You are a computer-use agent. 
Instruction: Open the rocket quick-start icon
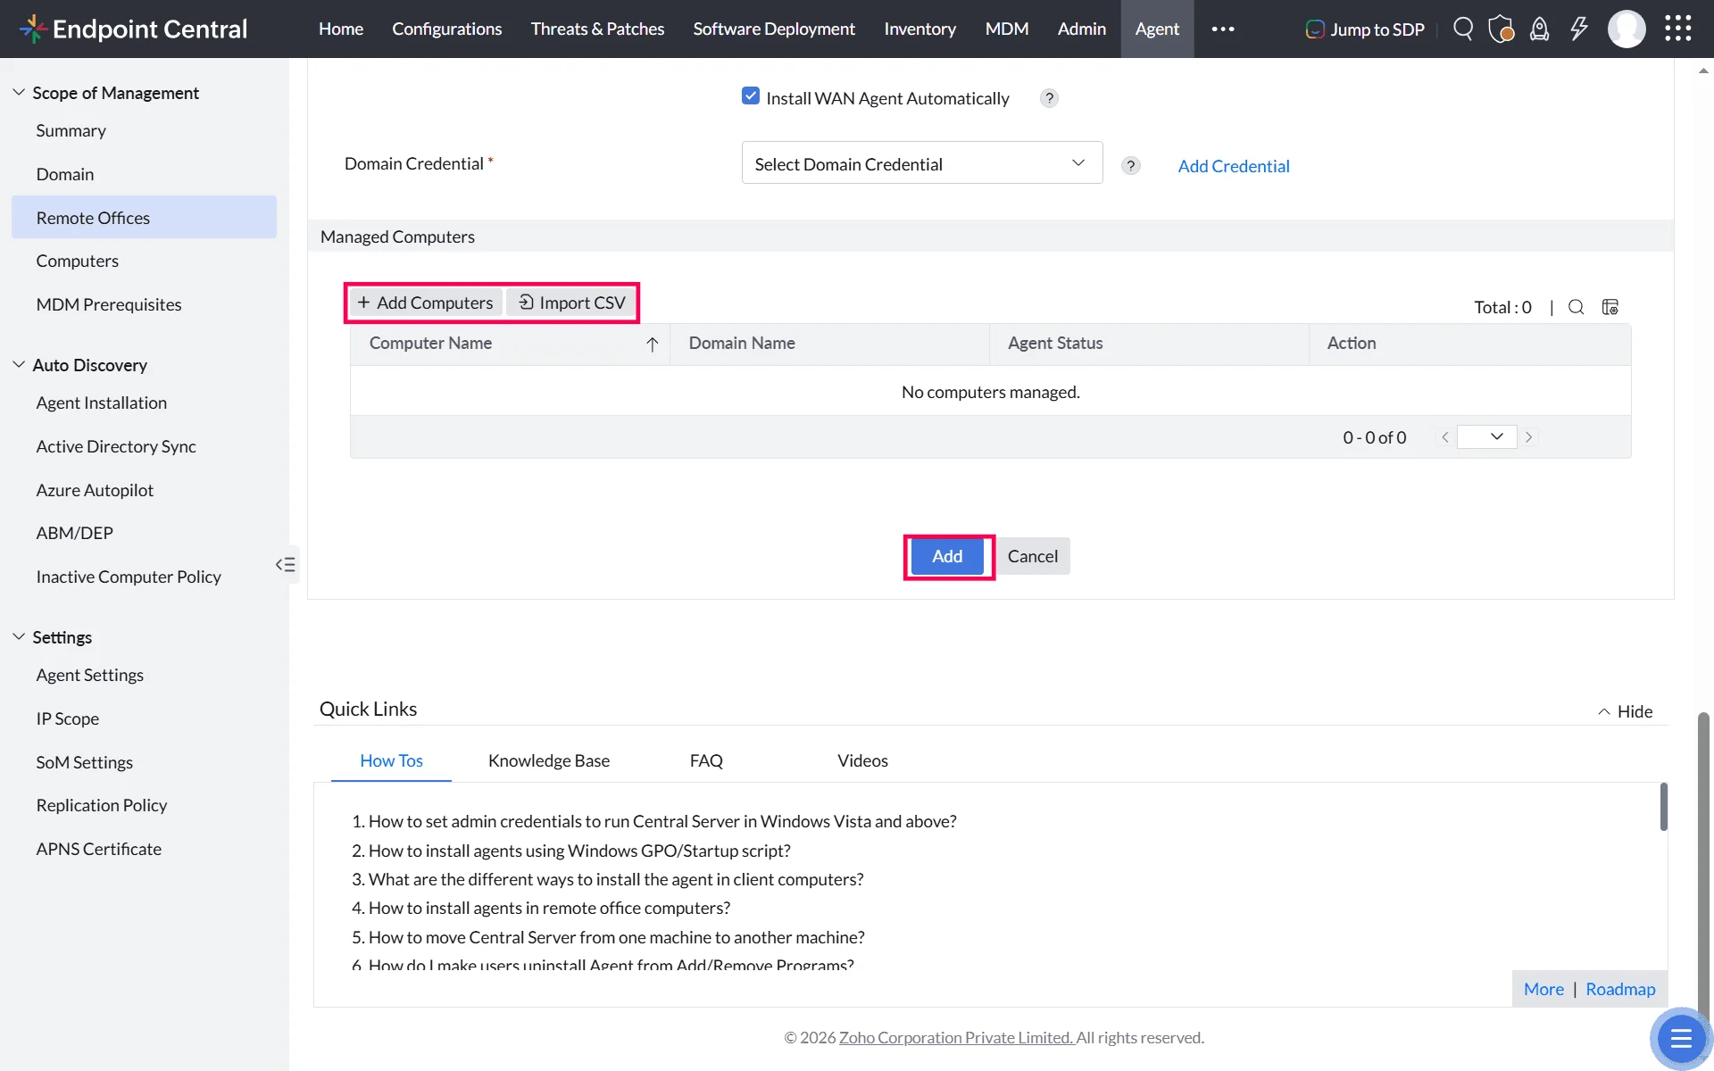tap(1540, 29)
